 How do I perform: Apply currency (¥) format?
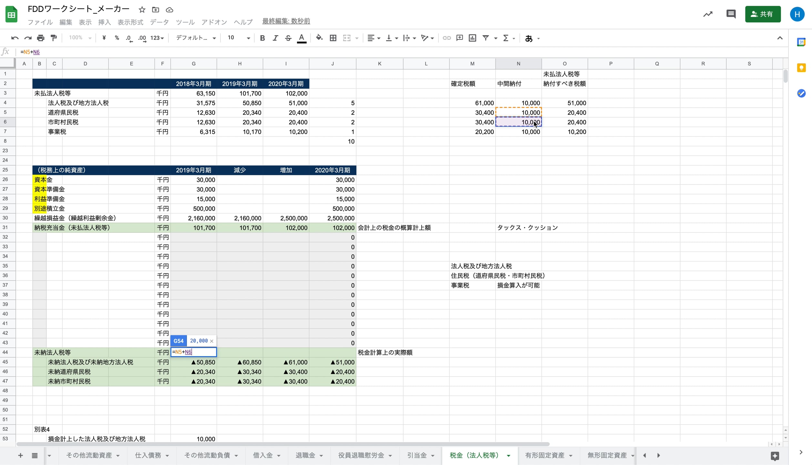[104, 38]
